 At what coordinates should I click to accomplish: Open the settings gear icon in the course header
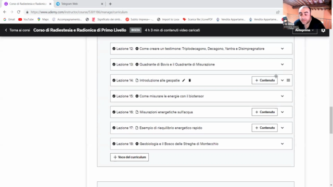click(323, 30)
